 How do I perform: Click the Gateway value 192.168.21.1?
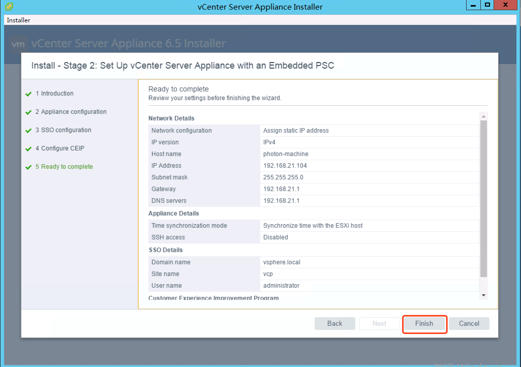point(281,189)
